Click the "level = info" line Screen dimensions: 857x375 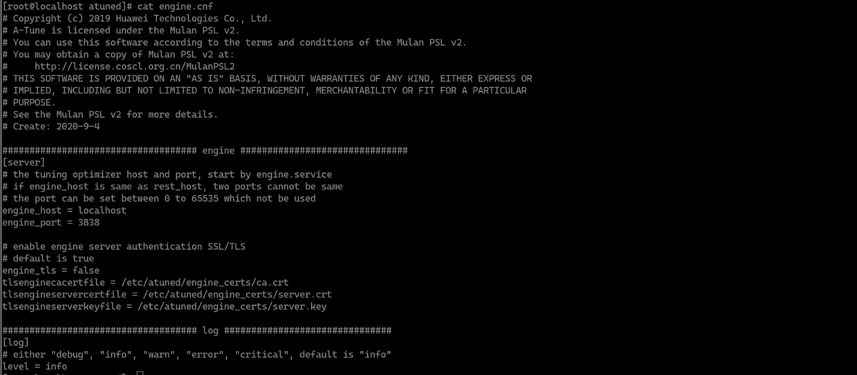pos(34,366)
